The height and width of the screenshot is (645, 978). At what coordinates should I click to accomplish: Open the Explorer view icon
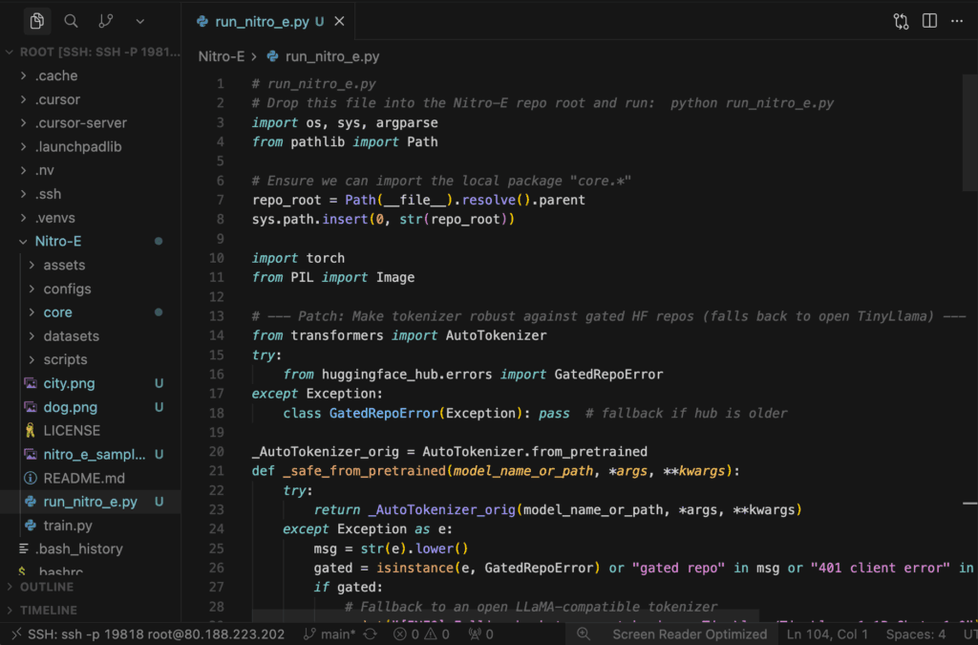[x=36, y=21]
